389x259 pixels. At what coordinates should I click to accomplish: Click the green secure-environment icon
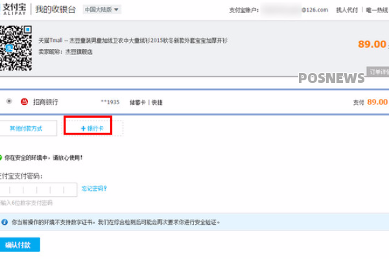tap(1, 157)
